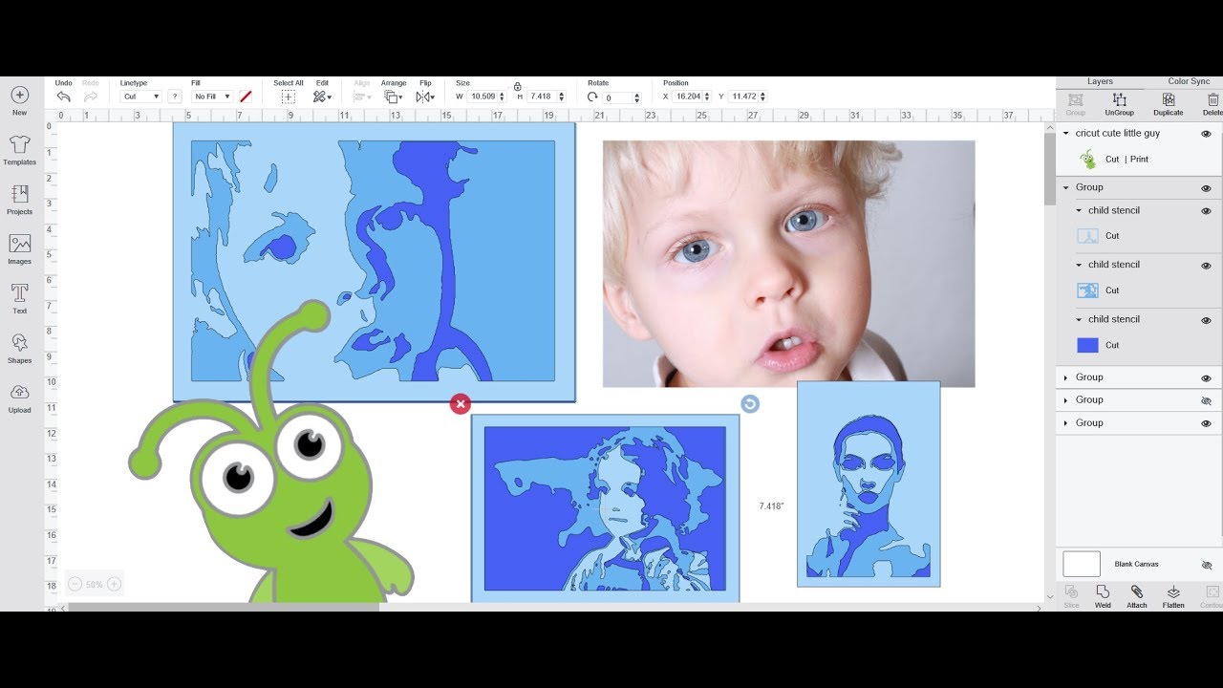Select the solid blue child stencil thumbnail

(x=1087, y=345)
